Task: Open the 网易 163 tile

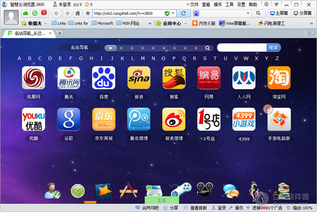Action: (209, 78)
